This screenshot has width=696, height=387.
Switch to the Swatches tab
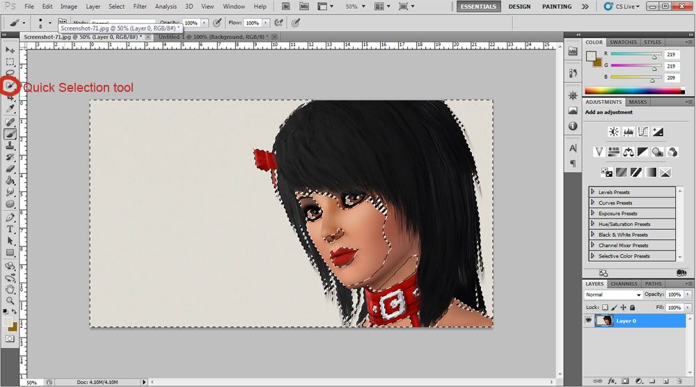coord(623,42)
